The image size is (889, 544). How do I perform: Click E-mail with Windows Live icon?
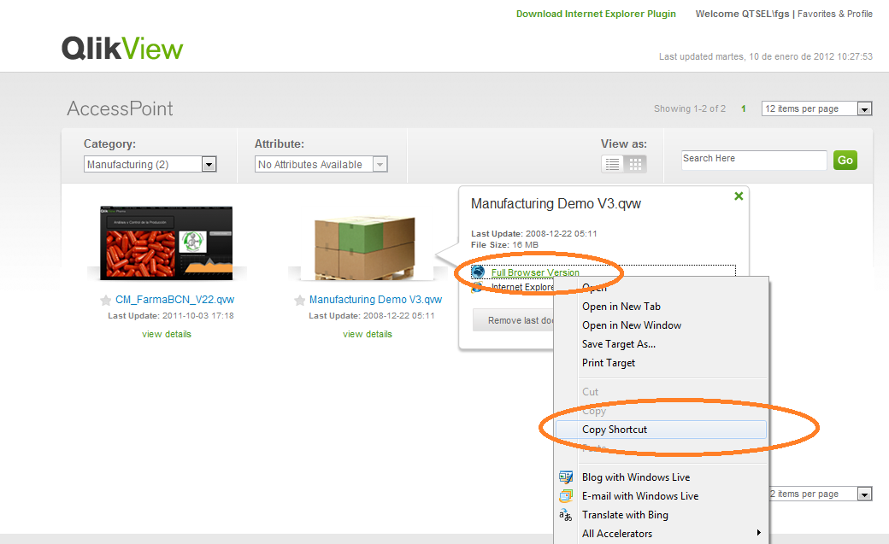coord(566,496)
